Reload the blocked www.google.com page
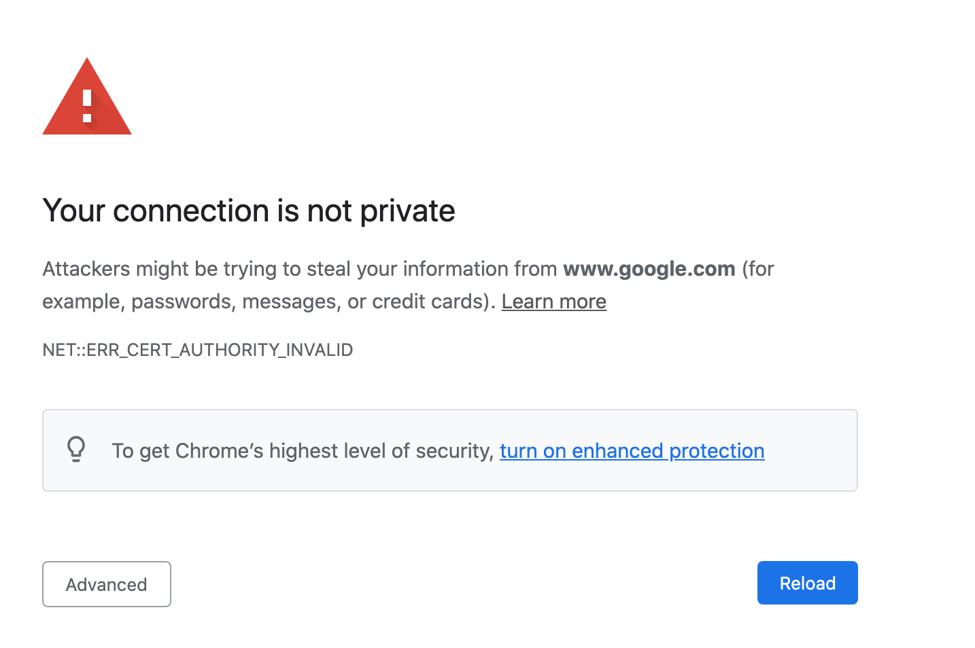 pyautogui.click(x=807, y=583)
